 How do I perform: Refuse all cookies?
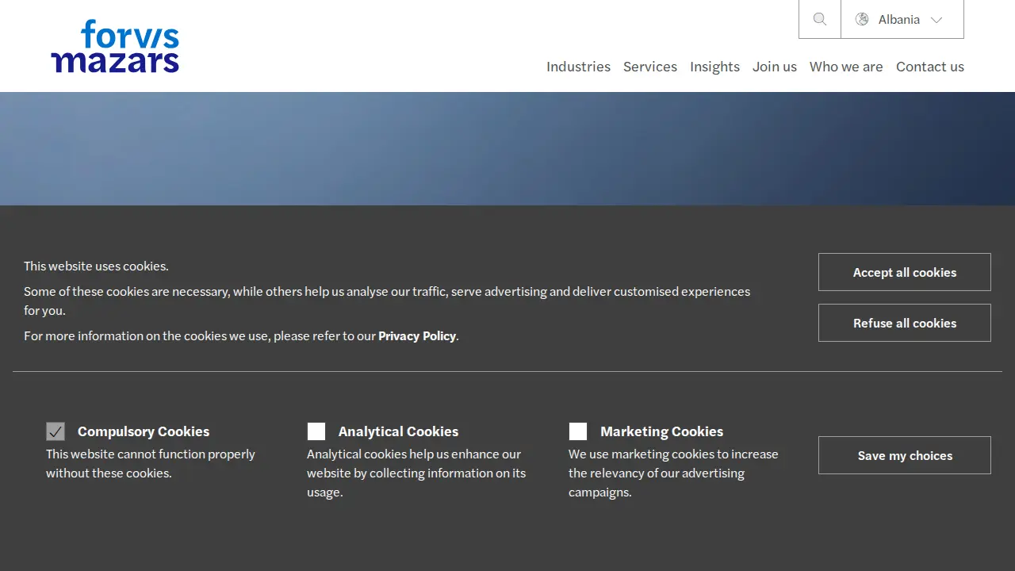[x=905, y=323]
